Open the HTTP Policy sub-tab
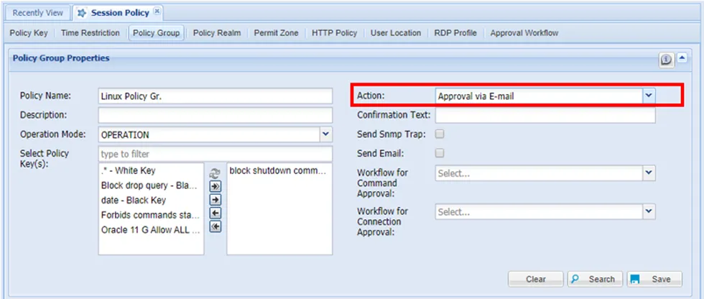The image size is (704, 299). coord(335,33)
